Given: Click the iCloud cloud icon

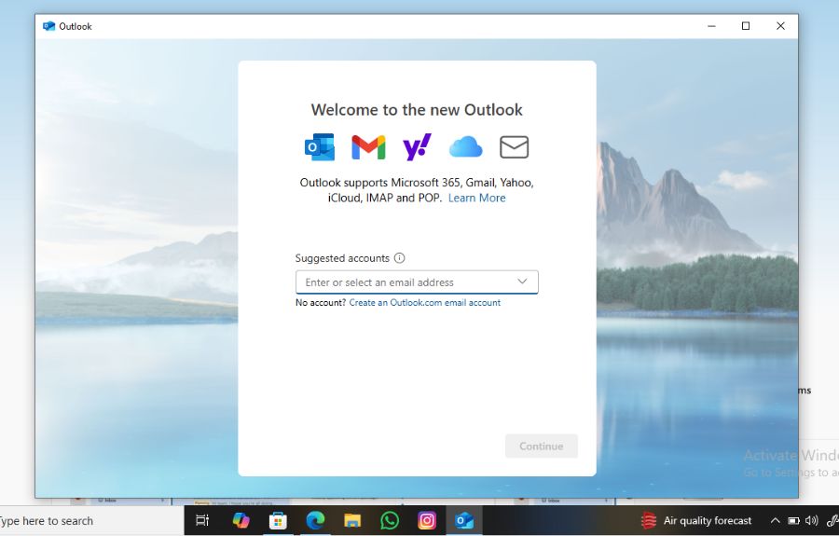Looking at the screenshot, I should point(465,147).
